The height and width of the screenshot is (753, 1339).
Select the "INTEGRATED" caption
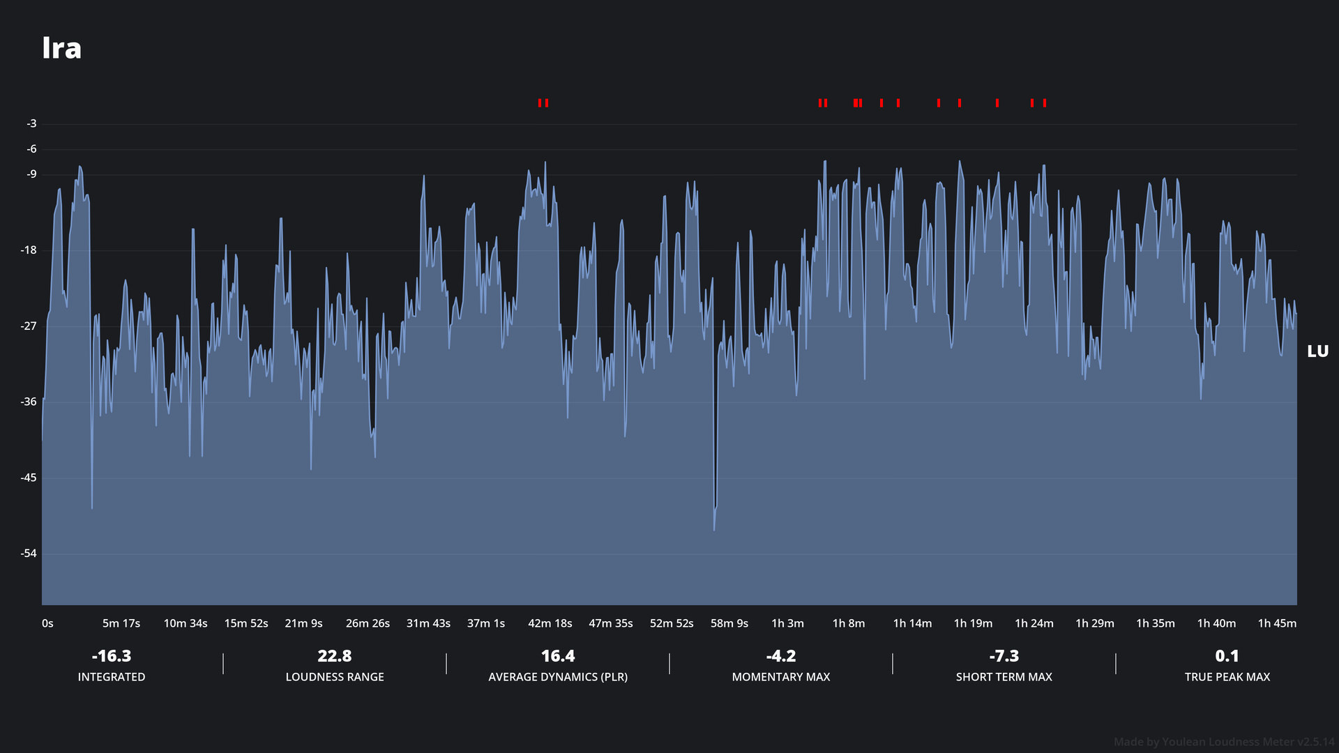point(112,677)
